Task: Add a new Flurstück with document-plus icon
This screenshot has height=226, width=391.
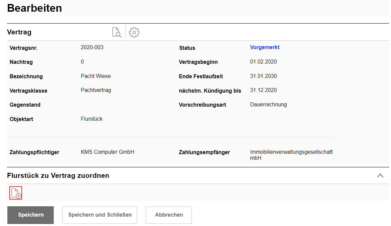Action: [x=16, y=193]
